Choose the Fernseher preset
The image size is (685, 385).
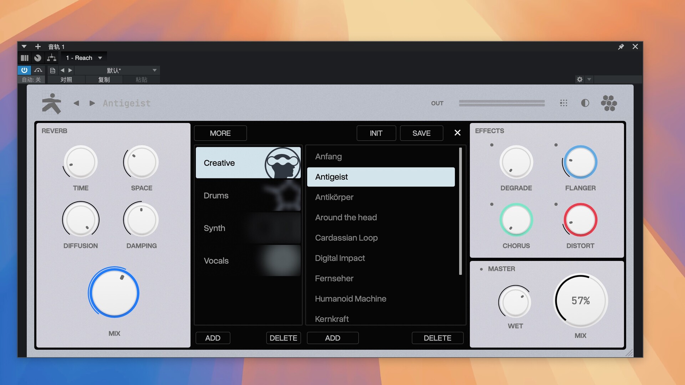click(381, 278)
